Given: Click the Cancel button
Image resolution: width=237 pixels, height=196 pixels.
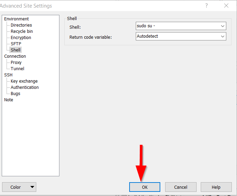Looking at the screenshot, I should tap(181, 187).
